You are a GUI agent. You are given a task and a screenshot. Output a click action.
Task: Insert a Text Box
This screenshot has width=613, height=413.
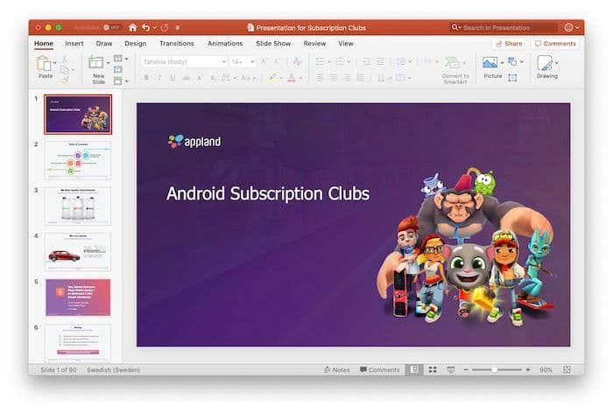(512, 78)
